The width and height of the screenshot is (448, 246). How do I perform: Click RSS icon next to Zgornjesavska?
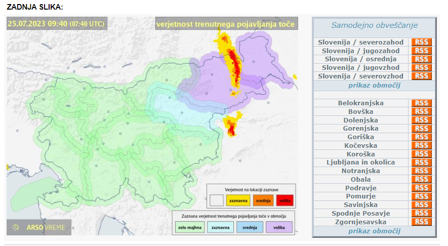pyautogui.click(x=421, y=222)
